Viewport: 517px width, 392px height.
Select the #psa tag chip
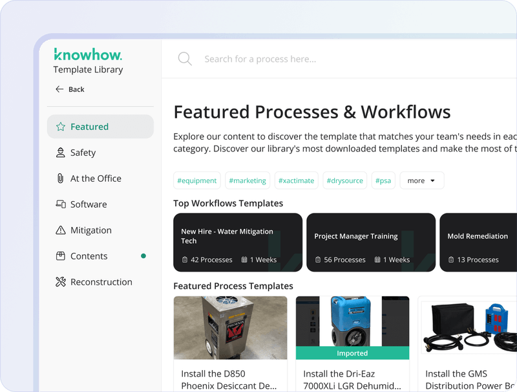coord(383,180)
